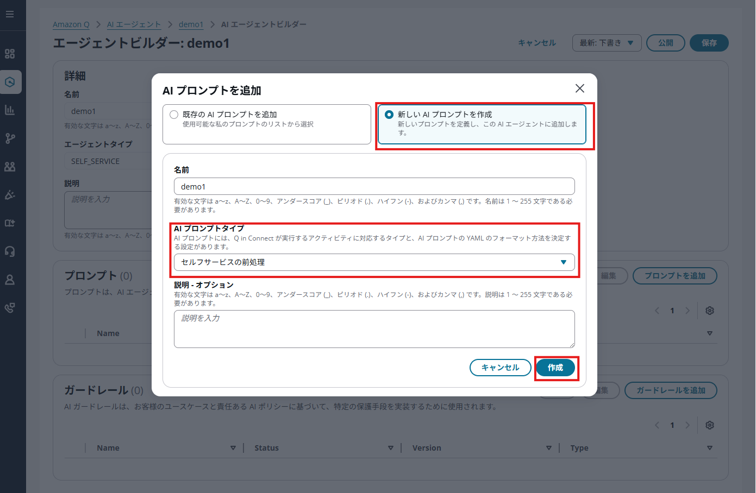Screen dimensions: 756x493
Task: Click the dashboard grid icon in the sidebar
Action: tap(10, 54)
